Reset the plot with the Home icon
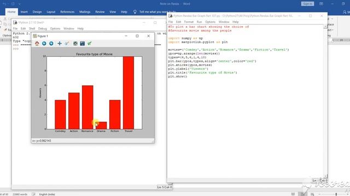350x196 pixels. tap(37, 44)
